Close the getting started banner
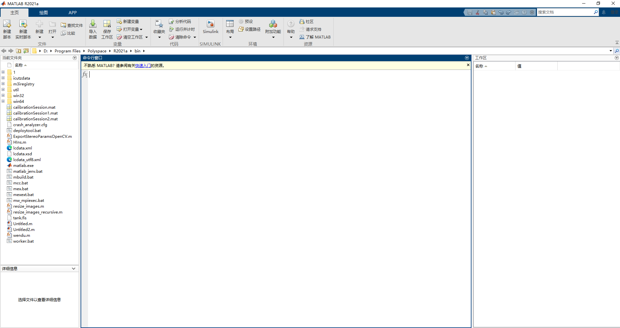The height and width of the screenshot is (328, 620). point(468,65)
